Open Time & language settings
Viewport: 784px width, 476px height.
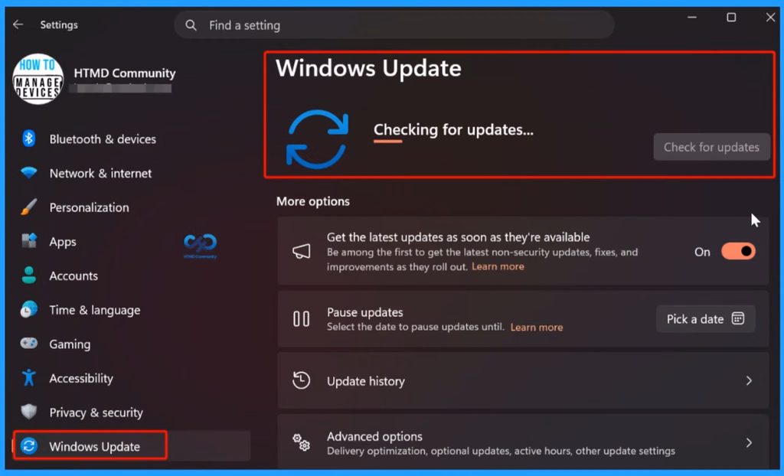[x=94, y=311]
